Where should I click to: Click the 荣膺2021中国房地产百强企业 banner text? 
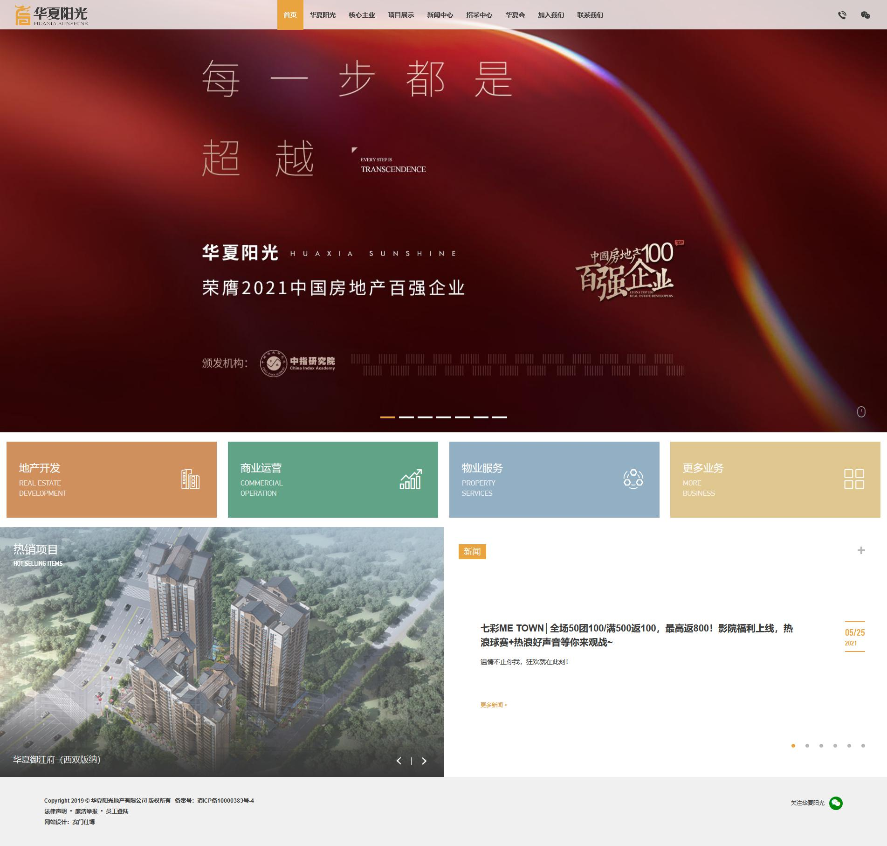pos(334,288)
